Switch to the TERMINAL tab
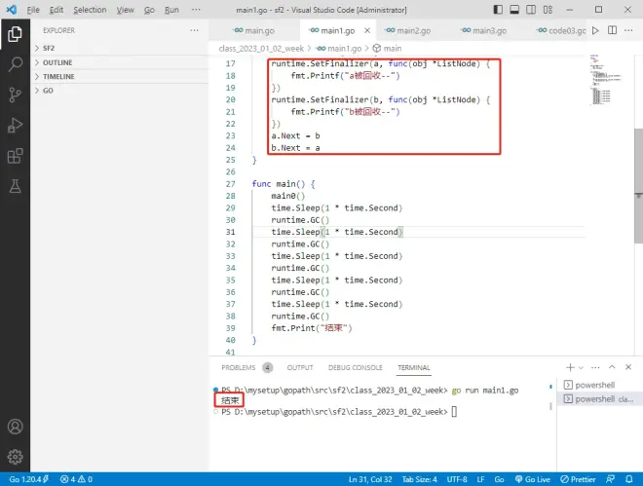643x486 pixels. tap(414, 367)
